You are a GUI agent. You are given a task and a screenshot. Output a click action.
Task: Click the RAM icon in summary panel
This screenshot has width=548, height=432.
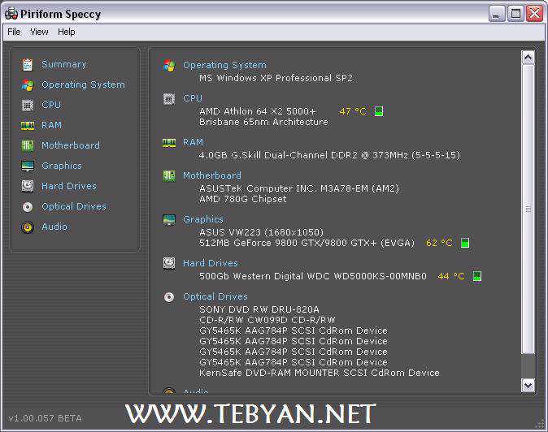(169, 143)
